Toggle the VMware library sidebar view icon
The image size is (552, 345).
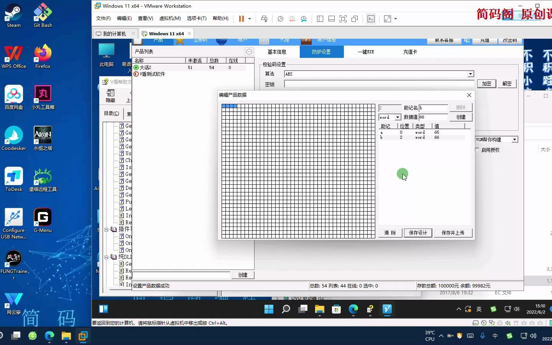(320, 18)
